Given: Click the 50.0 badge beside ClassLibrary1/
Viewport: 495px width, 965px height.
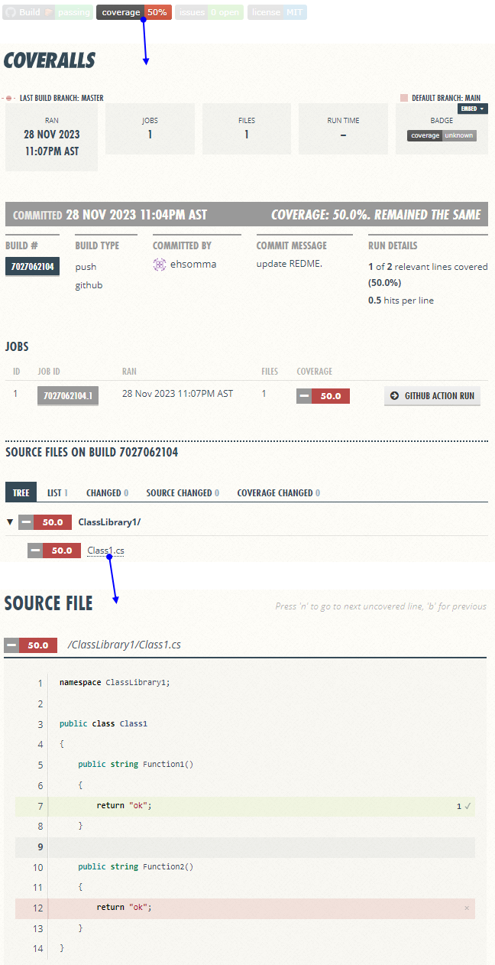Looking at the screenshot, I should pyautogui.click(x=45, y=522).
